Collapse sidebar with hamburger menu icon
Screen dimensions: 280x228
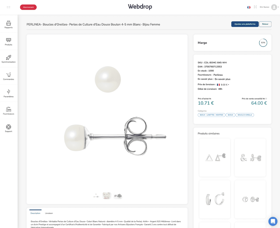[8, 7]
